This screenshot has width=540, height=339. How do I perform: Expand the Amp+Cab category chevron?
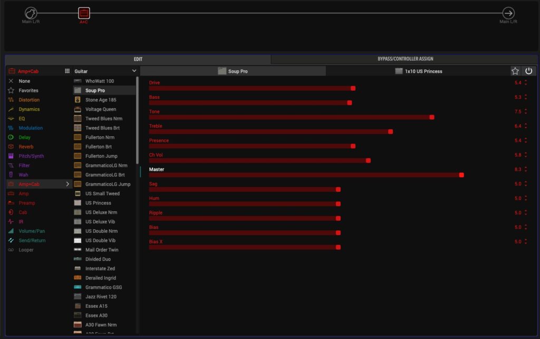67,184
